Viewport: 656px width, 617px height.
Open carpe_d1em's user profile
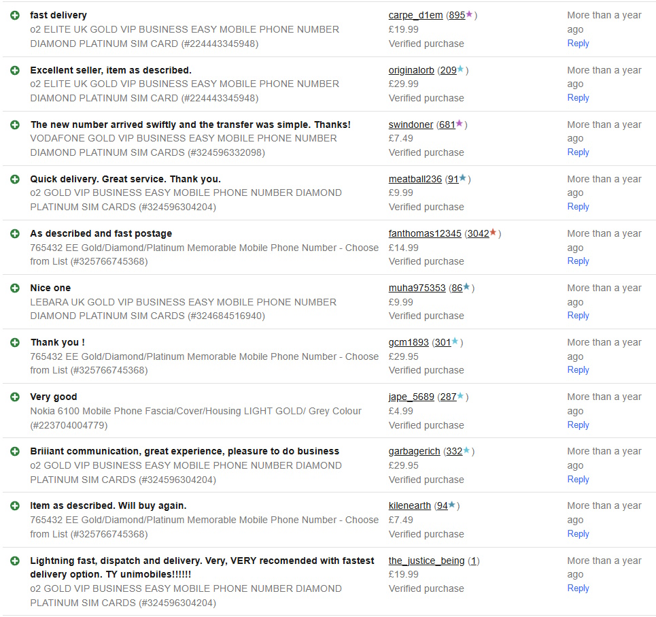pyautogui.click(x=415, y=15)
